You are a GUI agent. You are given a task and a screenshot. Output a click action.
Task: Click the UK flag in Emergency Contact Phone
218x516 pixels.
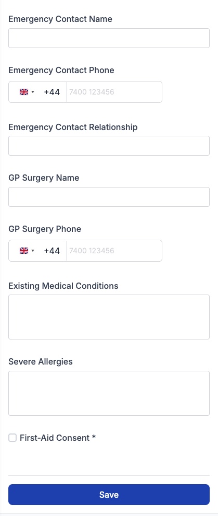[24, 92]
